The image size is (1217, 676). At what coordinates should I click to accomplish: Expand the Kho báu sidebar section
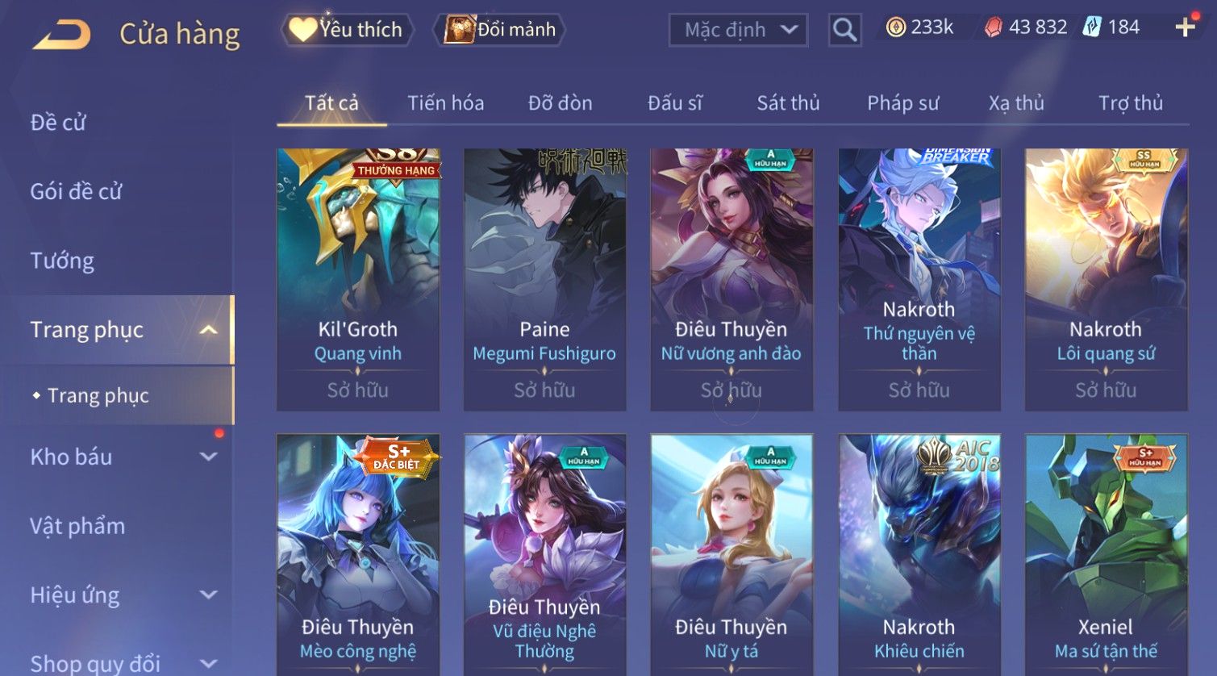(208, 457)
